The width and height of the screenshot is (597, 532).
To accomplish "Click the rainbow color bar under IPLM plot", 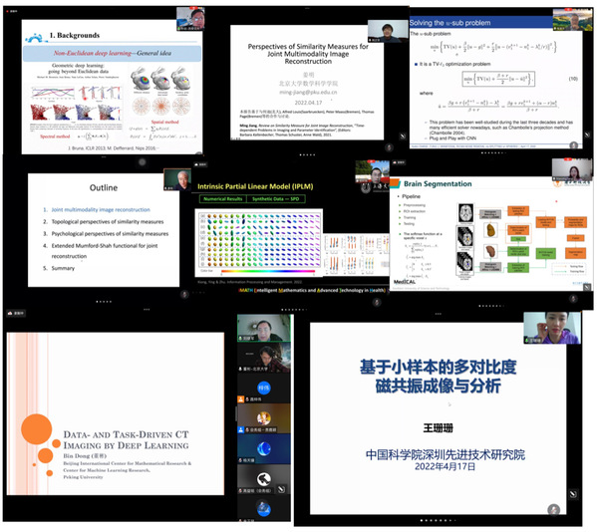I will [x=268, y=271].
